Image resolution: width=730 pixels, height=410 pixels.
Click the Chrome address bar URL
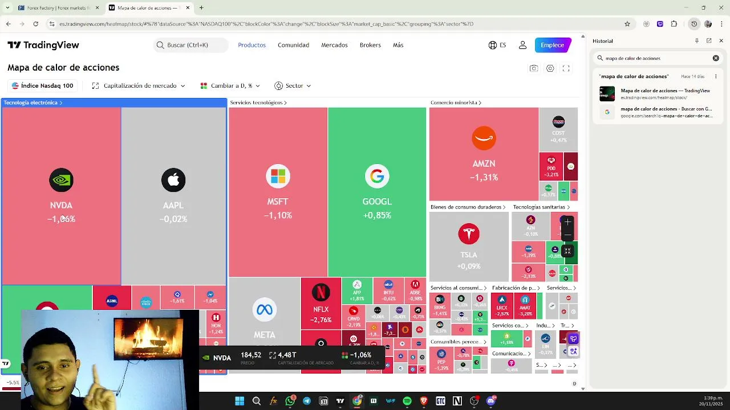(266, 24)
